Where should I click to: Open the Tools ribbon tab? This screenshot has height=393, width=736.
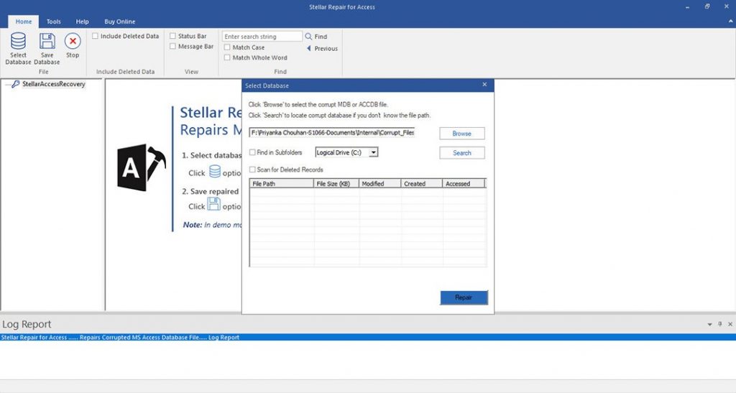pos(53,21)
